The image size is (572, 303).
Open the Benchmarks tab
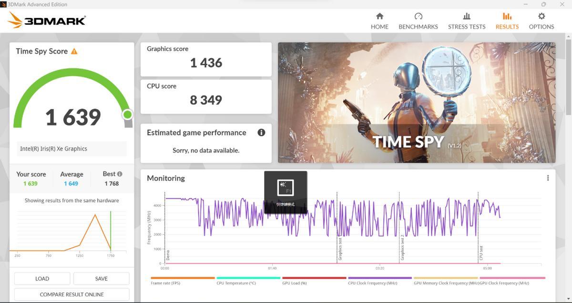coord(418,21)
